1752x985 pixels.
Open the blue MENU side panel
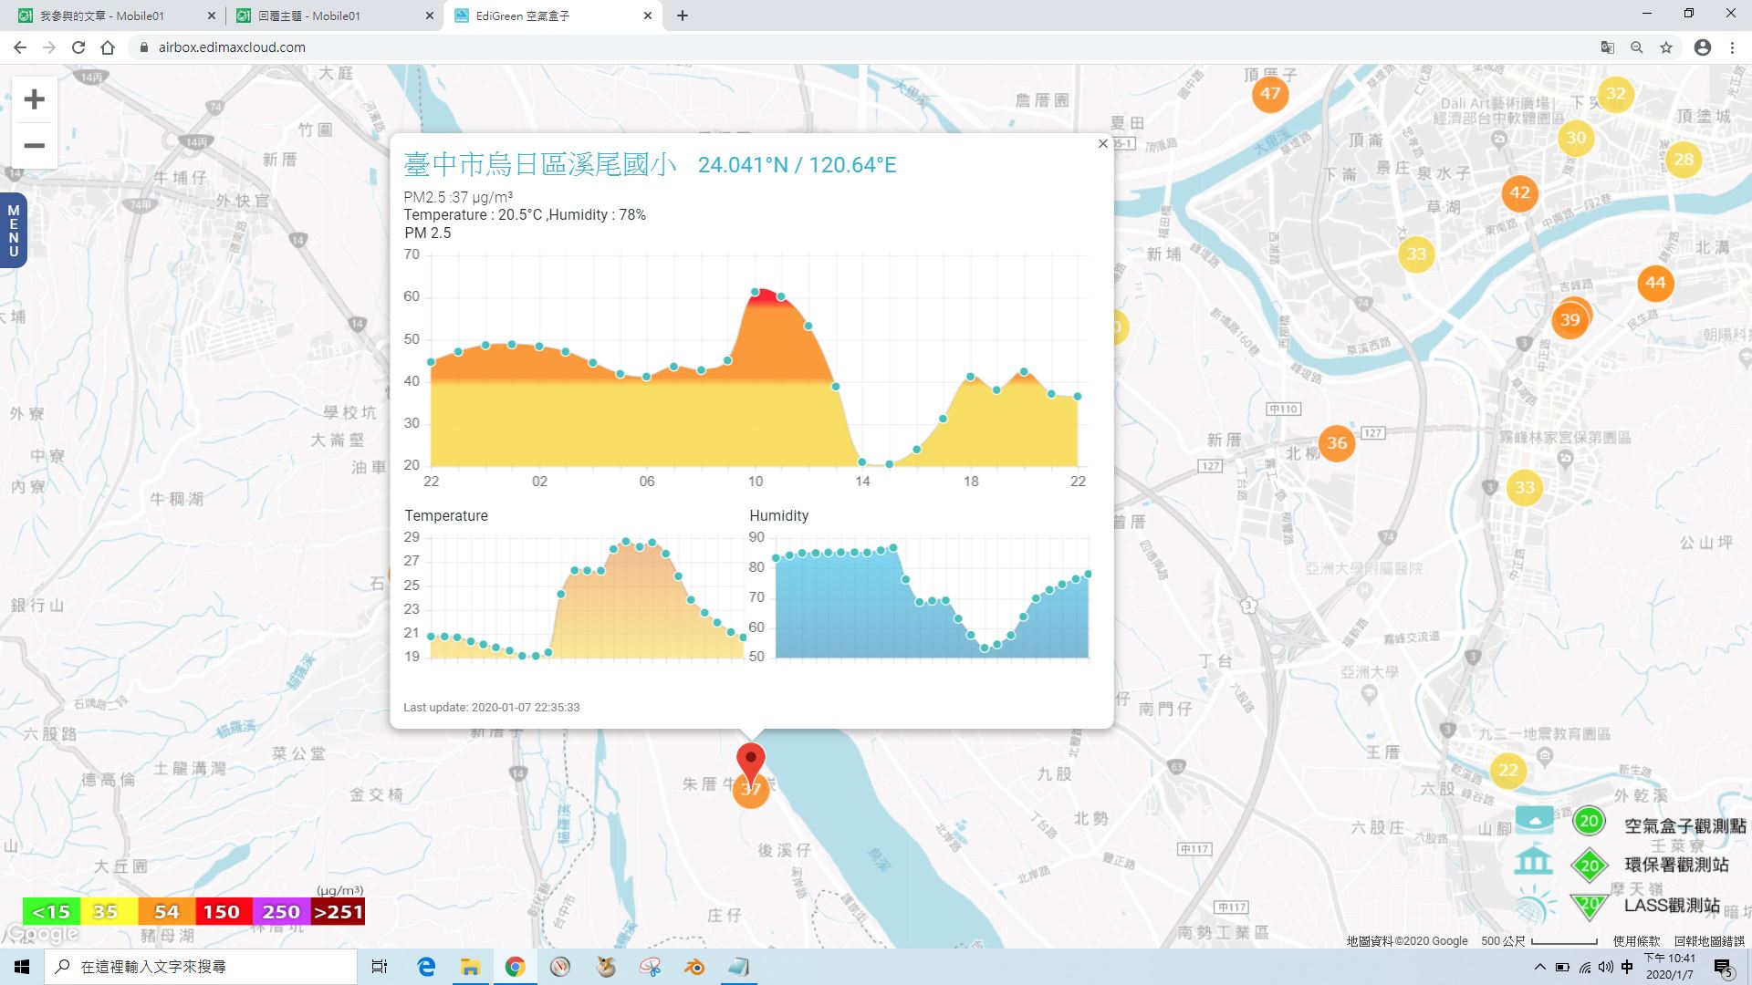[13, 231]
